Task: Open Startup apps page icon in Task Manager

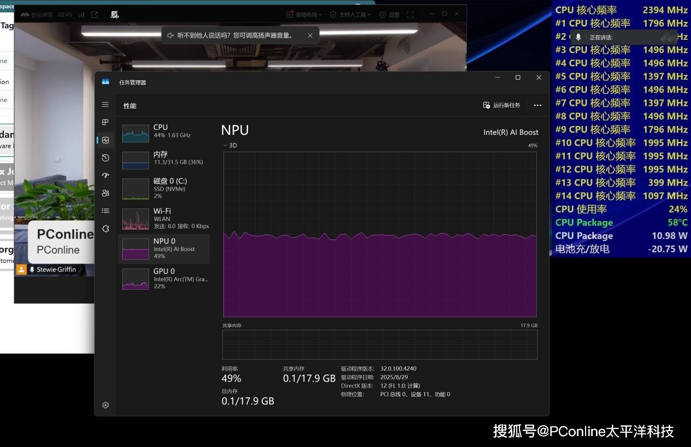Action: tap(105, 175)
